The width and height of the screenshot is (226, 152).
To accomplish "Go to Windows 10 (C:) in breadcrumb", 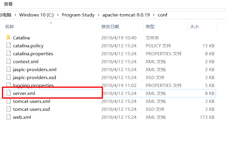I will point(36,15).
